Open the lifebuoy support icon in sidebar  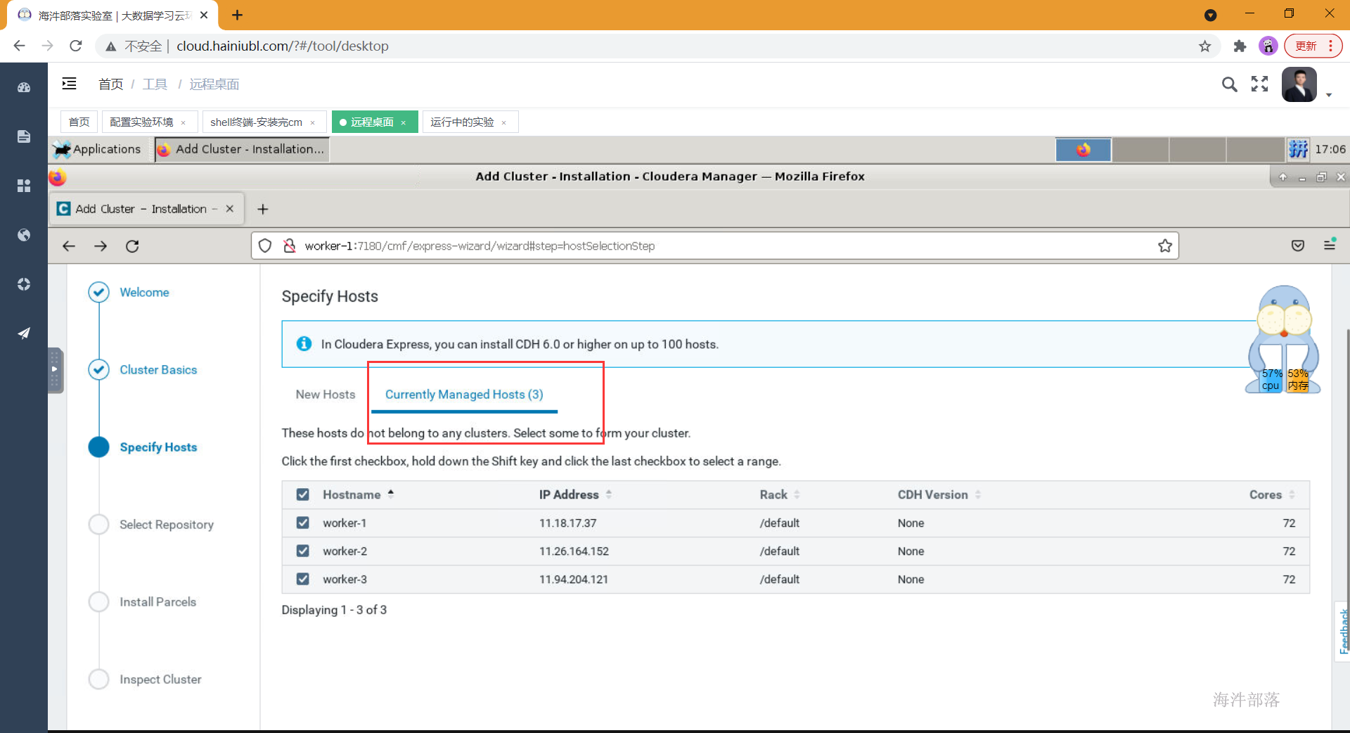24,284
